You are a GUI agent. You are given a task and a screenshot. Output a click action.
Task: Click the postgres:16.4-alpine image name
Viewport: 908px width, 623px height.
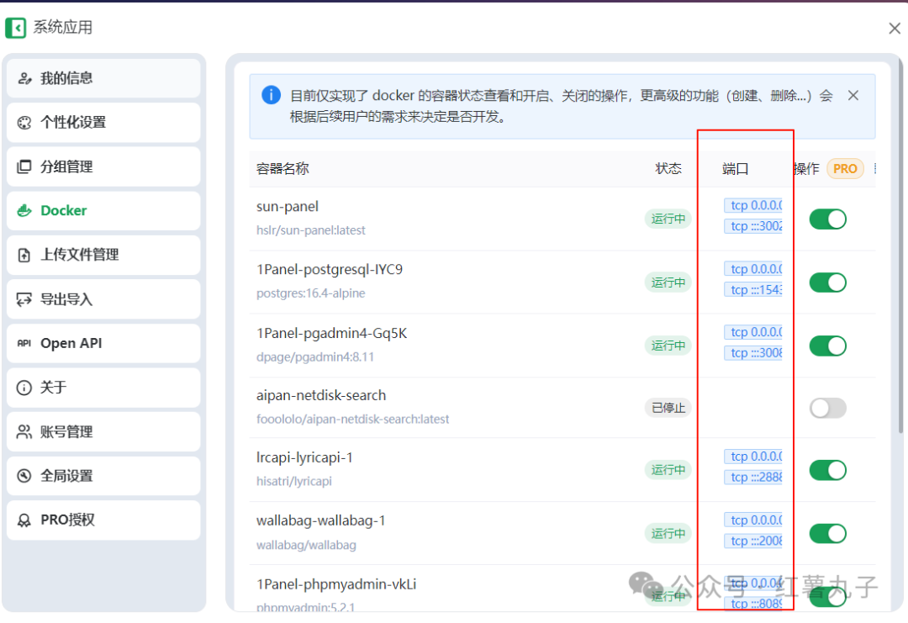tap(311, 293)
